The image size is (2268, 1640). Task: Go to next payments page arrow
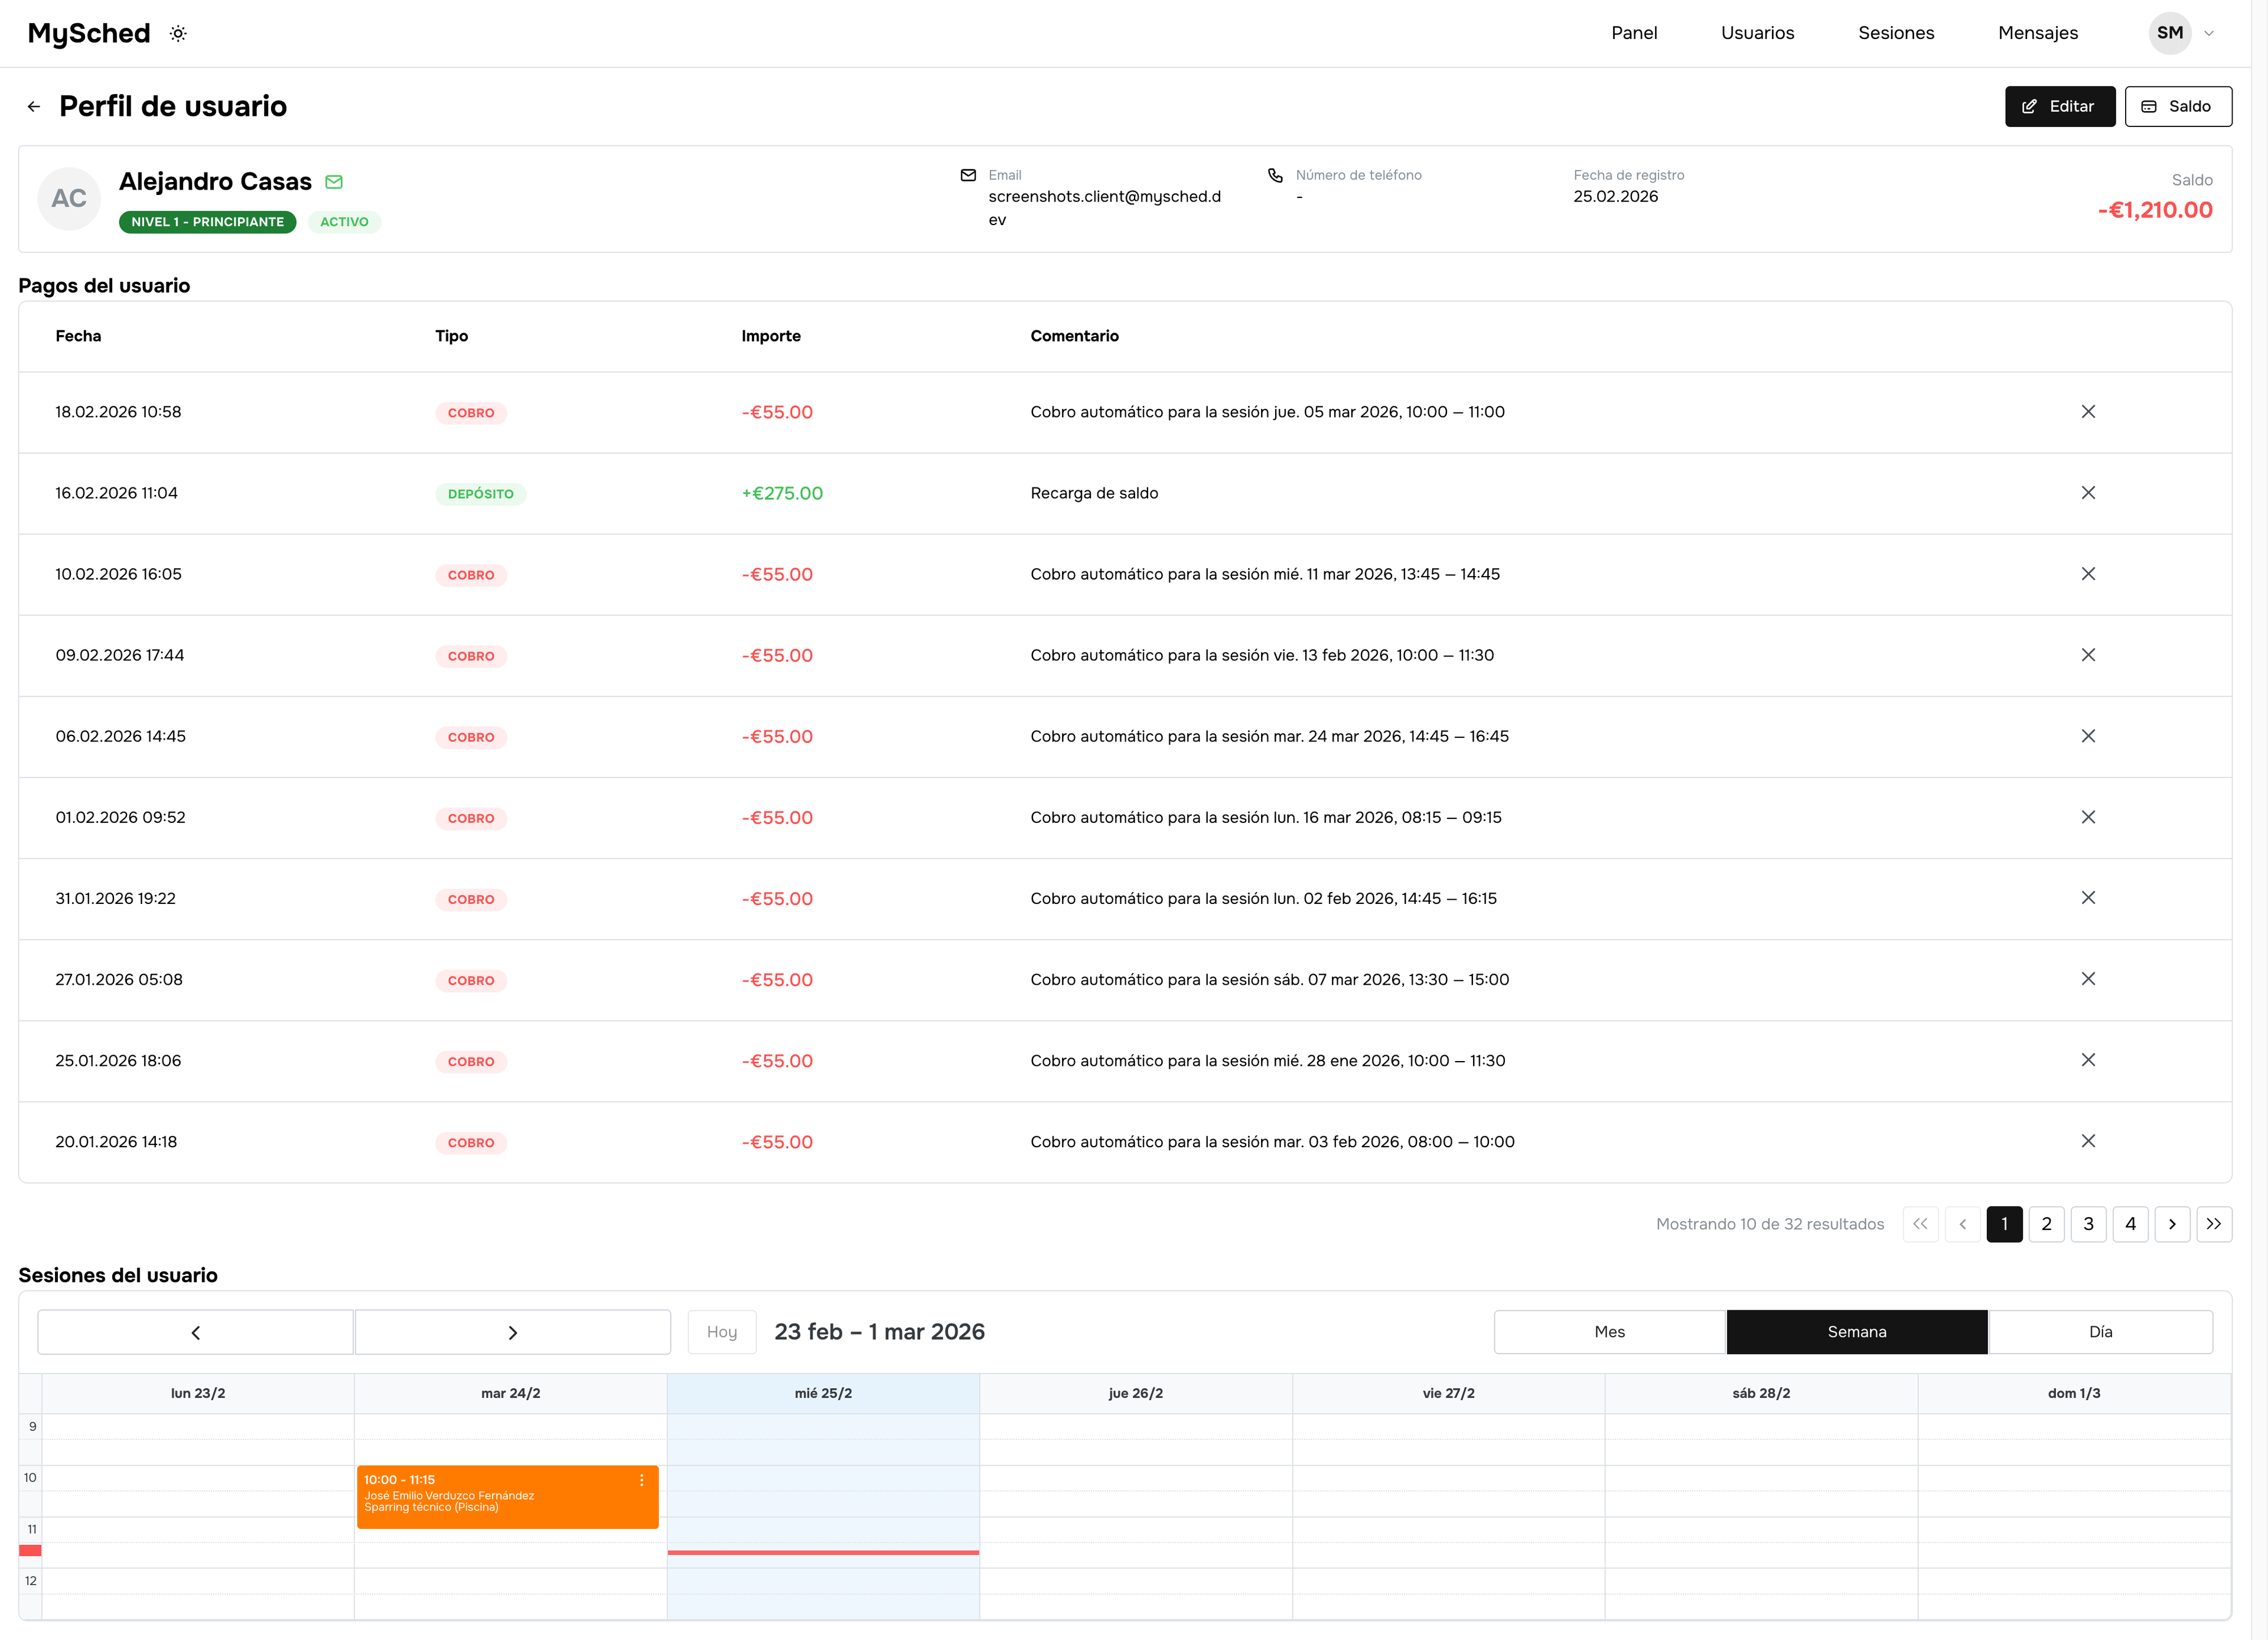[2171, 1224]
